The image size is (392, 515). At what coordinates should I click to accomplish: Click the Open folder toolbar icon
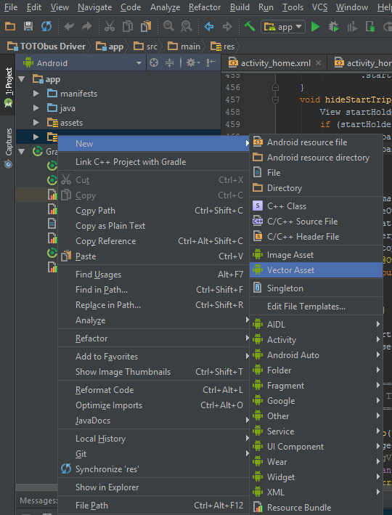tap(10, 26)
